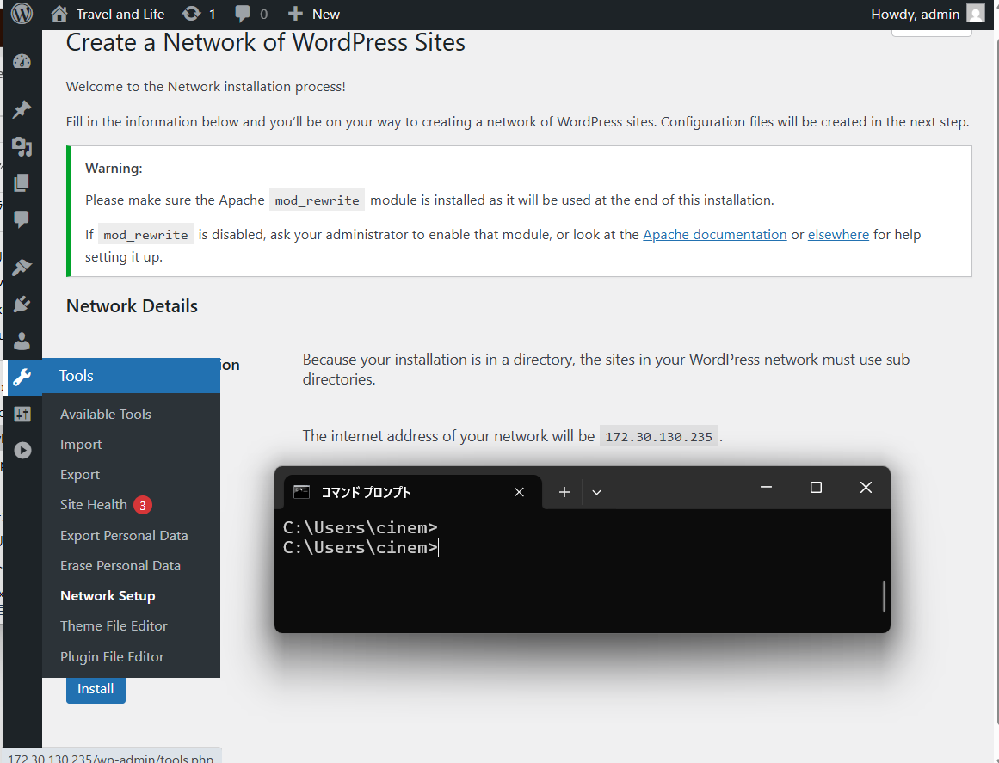Open the Export submenu item

pos(80,475)
